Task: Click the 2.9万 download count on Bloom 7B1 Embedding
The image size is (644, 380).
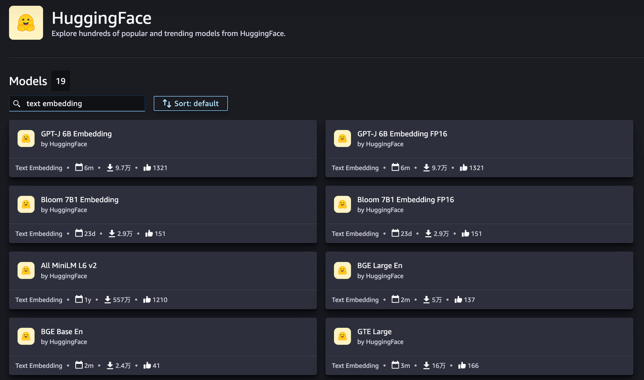Action: coord(125,234)
